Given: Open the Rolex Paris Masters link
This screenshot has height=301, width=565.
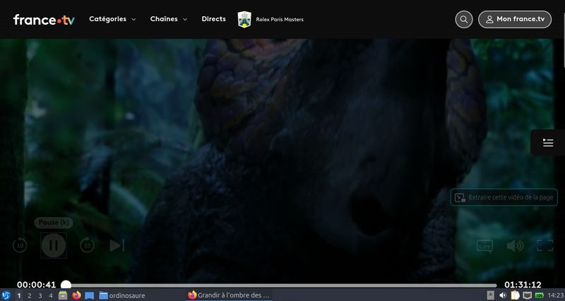Looking at the screenshot, I should [270, 20].
